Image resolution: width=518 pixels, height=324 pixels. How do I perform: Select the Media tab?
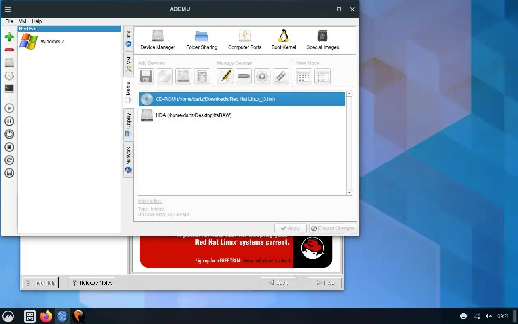coord(128,92)
